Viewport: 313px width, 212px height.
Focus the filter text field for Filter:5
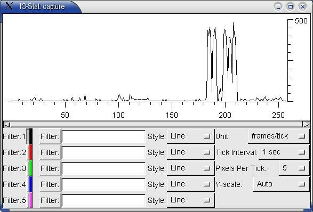click(x=103, y=200)
